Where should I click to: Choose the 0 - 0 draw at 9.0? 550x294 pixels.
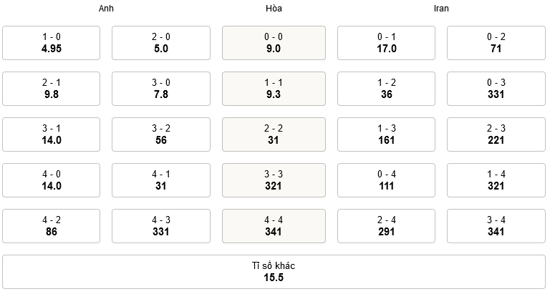pos(273,43)
